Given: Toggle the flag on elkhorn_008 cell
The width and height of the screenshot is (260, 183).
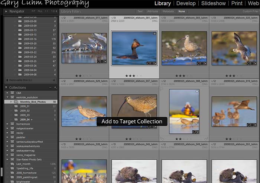Looking at the screenshot, I should point(162,89).
